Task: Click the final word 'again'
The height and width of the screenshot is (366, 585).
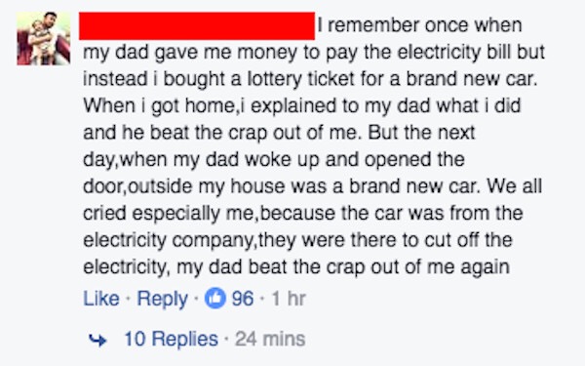Action: [485, 268]
